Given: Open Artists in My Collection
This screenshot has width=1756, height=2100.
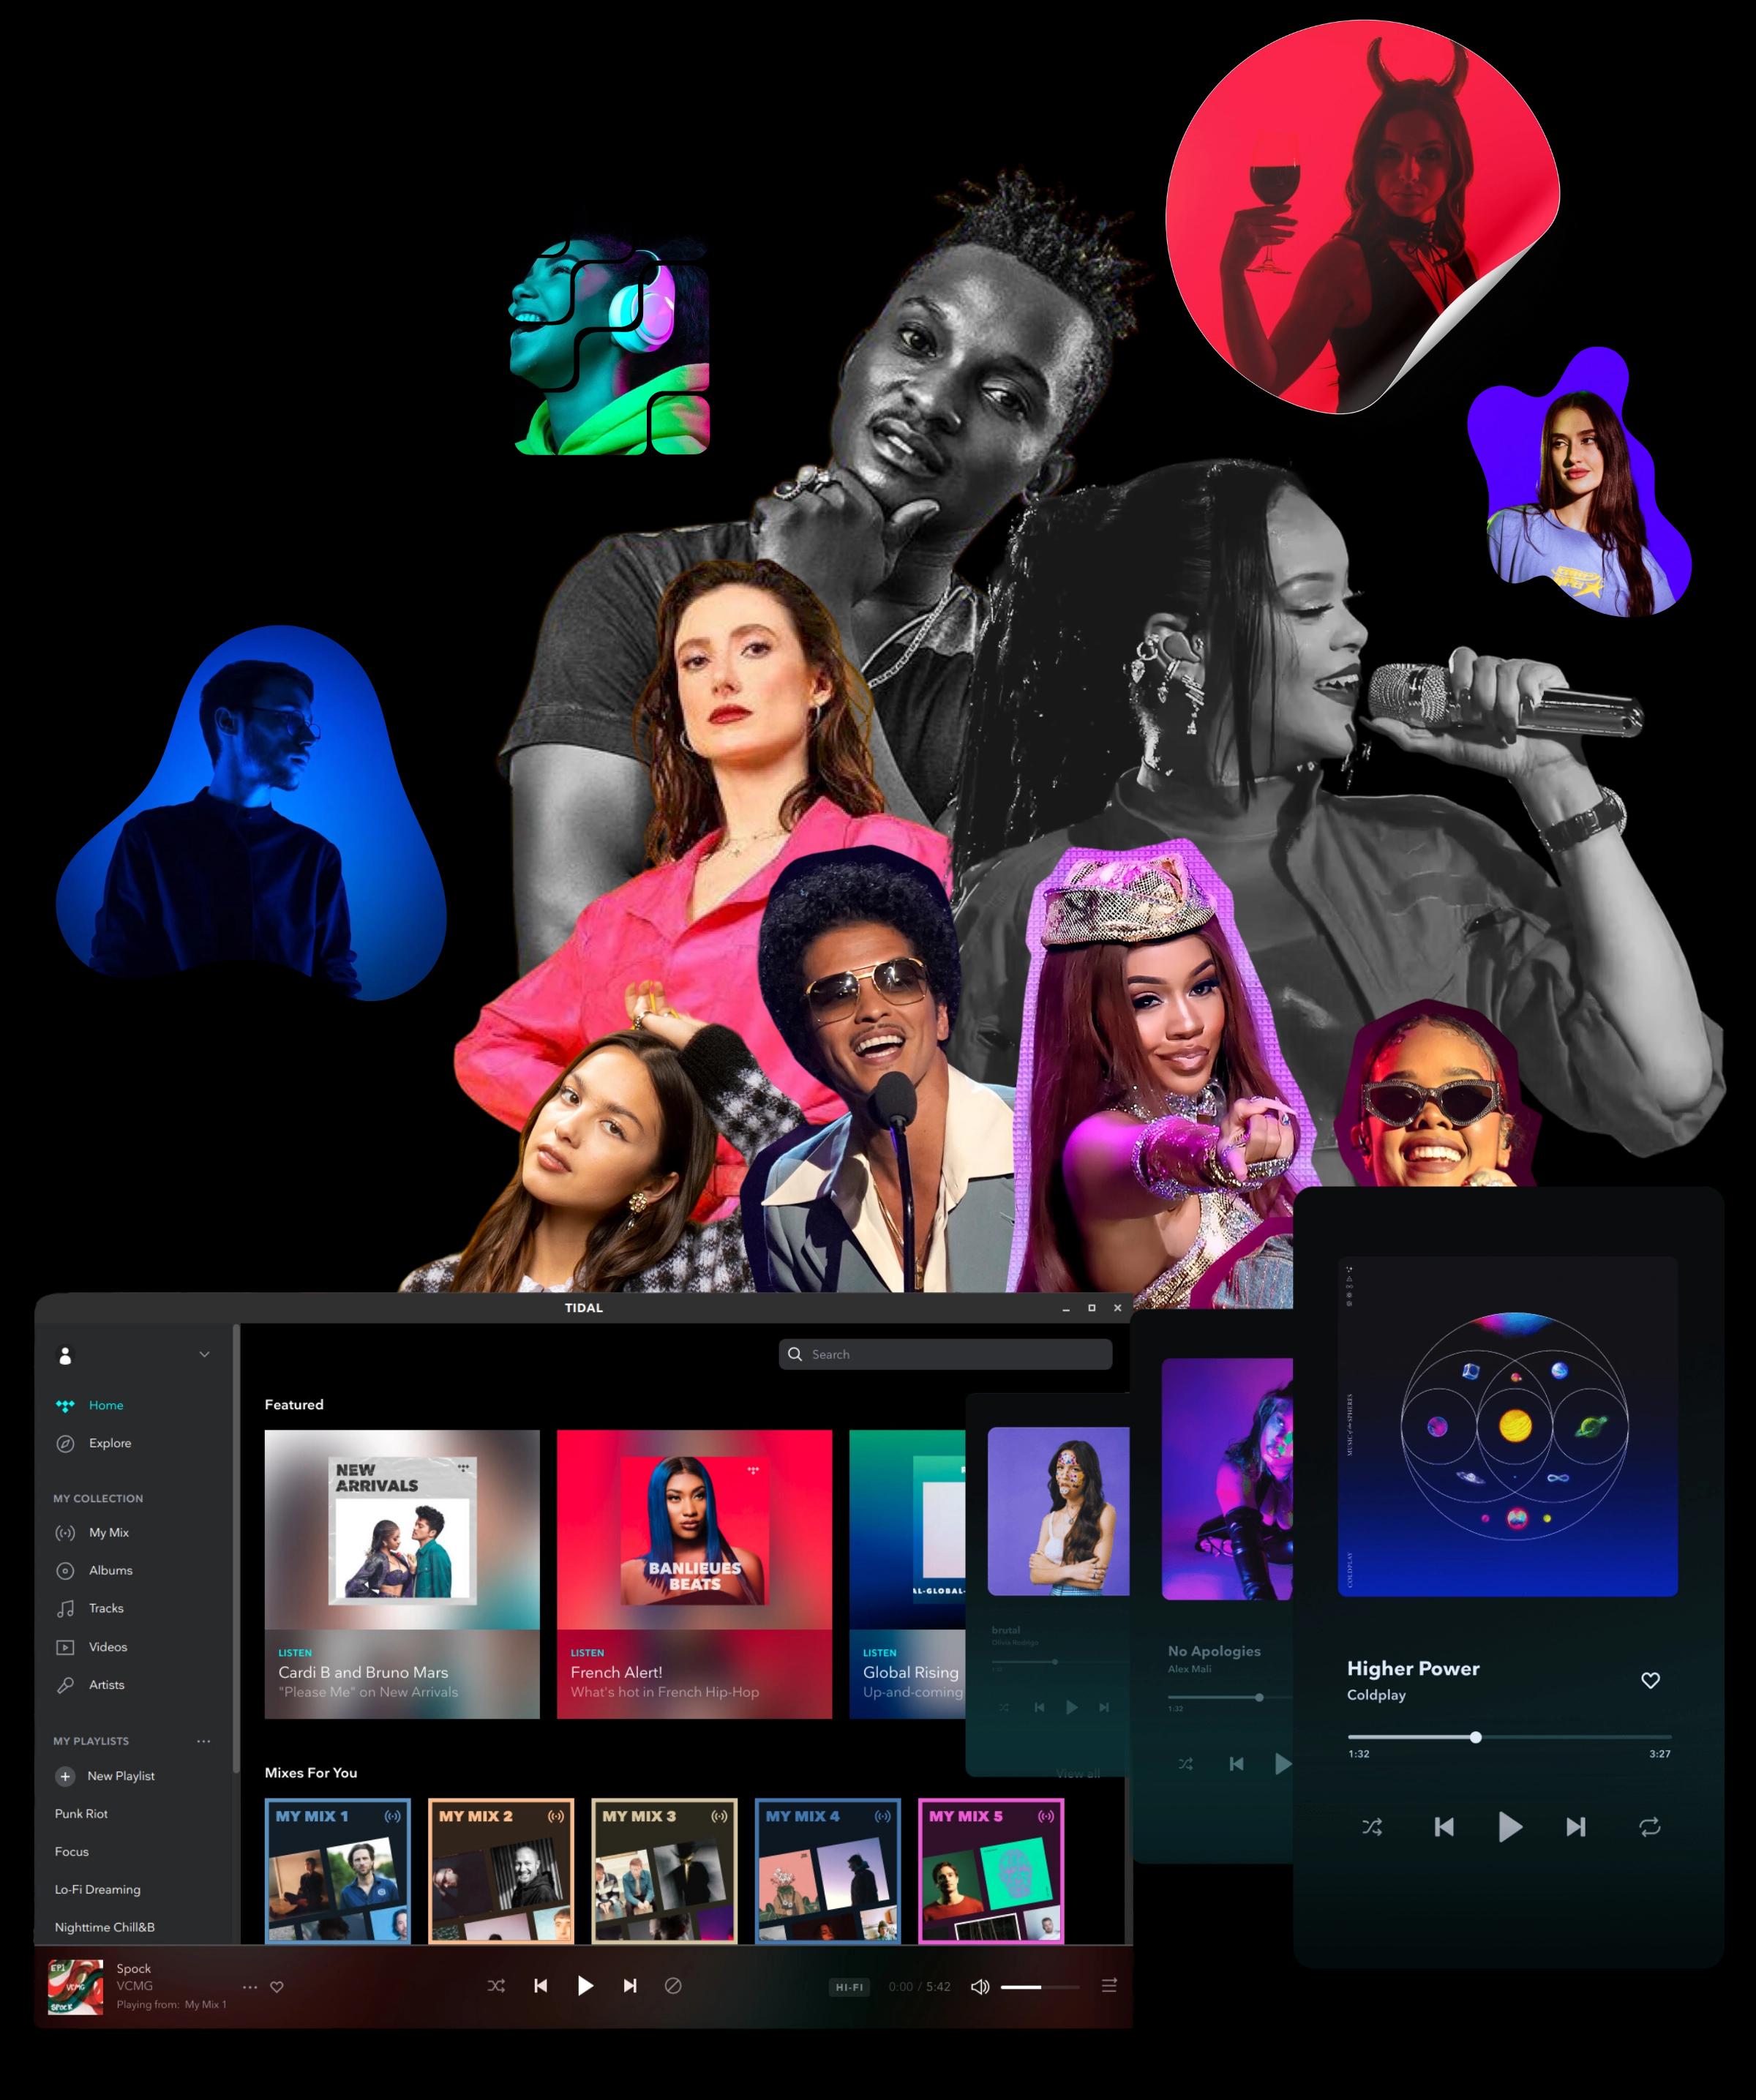Looking at the screenshot, I should pos(90,1685).
